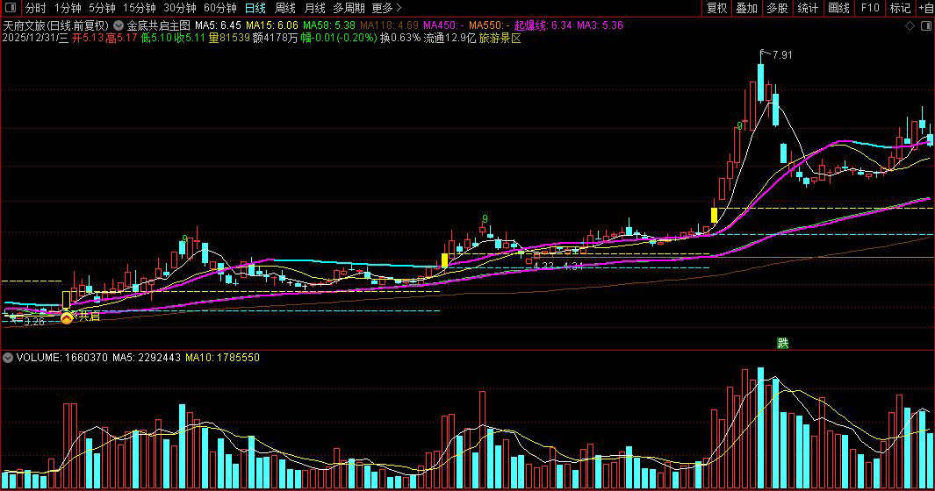This screenshot has width=935, height=491.
Task: Click the 3.26 low price marker
Action: click(x=34, y=322)
